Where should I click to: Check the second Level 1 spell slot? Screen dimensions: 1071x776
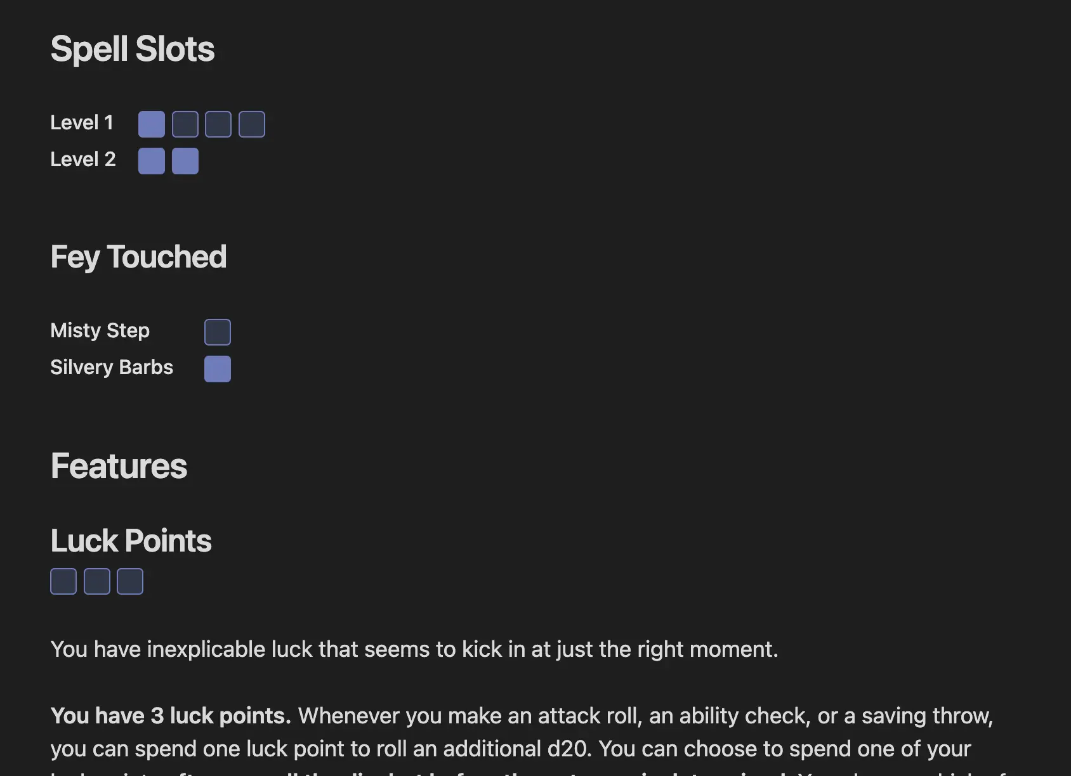185,124
